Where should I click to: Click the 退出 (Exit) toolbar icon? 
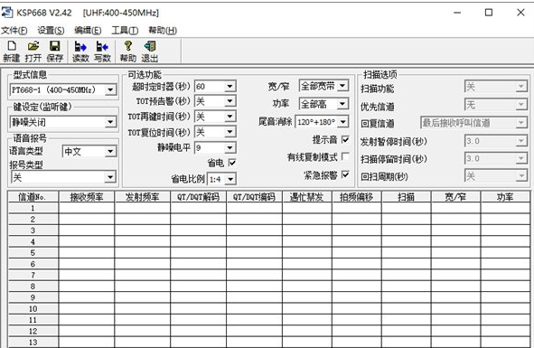pos(149,52)
